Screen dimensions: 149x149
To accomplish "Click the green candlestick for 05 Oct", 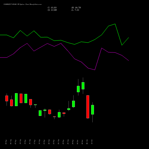I will pyautogui.click(x=83, y=86).
